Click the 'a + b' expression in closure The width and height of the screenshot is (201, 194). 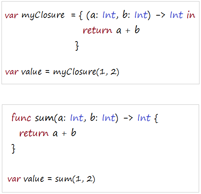coord(128,30)
